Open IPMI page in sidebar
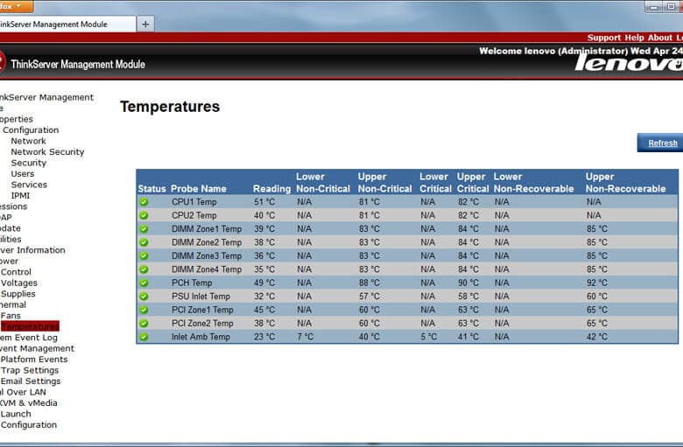 pos(20,195)
